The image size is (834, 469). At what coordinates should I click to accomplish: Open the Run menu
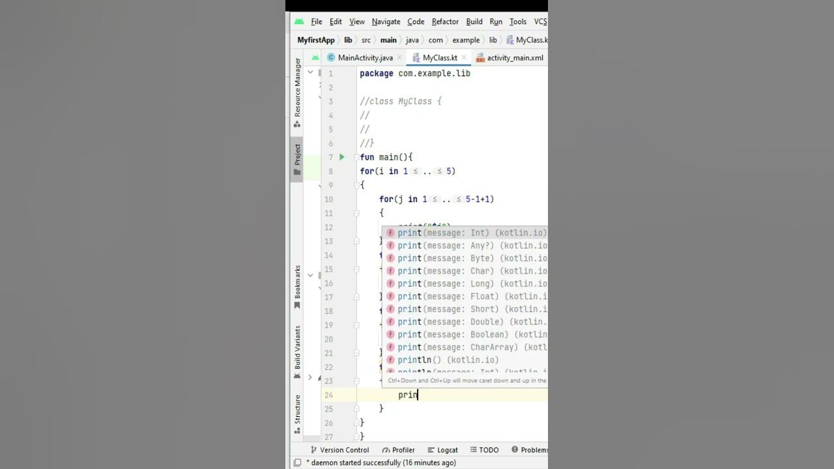coord(496,21)
